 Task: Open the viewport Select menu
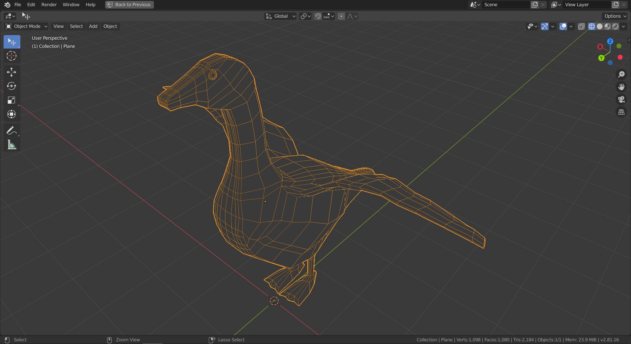coord(76,26)
